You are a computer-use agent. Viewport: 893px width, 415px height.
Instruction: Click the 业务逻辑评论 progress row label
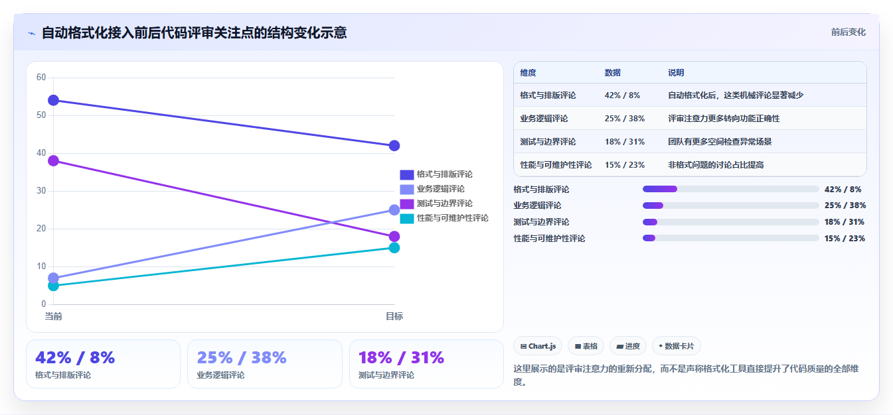click(537, 206)
